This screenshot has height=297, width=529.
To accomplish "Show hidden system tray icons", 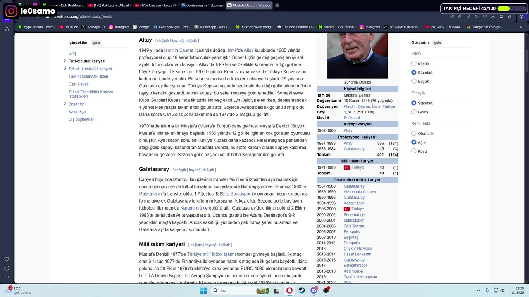I will coord(479,290).
